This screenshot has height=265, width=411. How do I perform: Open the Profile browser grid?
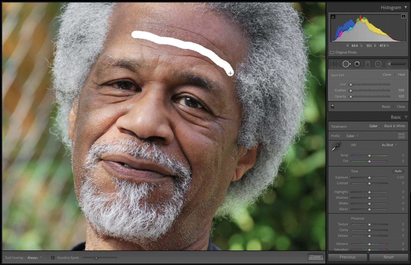pyautogui.click(x=402, y=136)
